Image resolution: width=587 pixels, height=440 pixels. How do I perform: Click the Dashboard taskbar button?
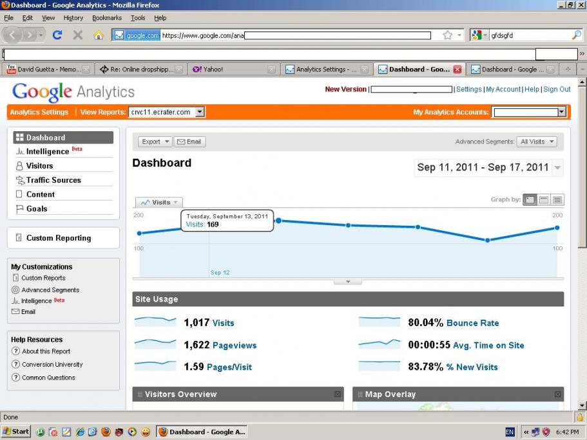202,432
